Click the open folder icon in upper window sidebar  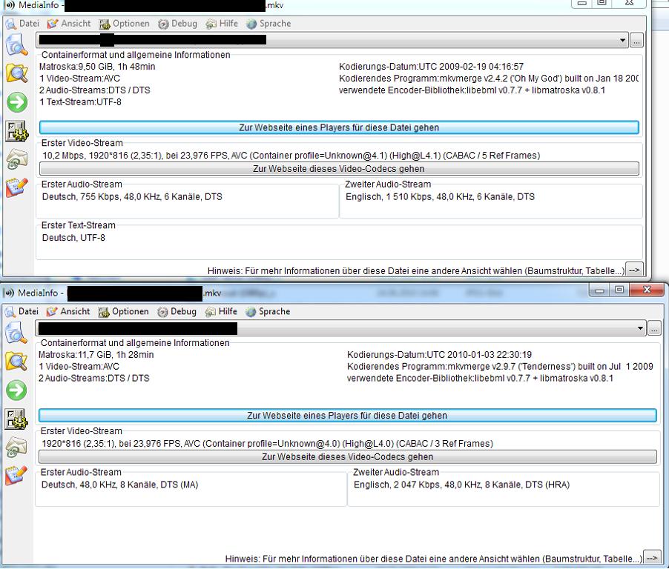pos(16,73)
